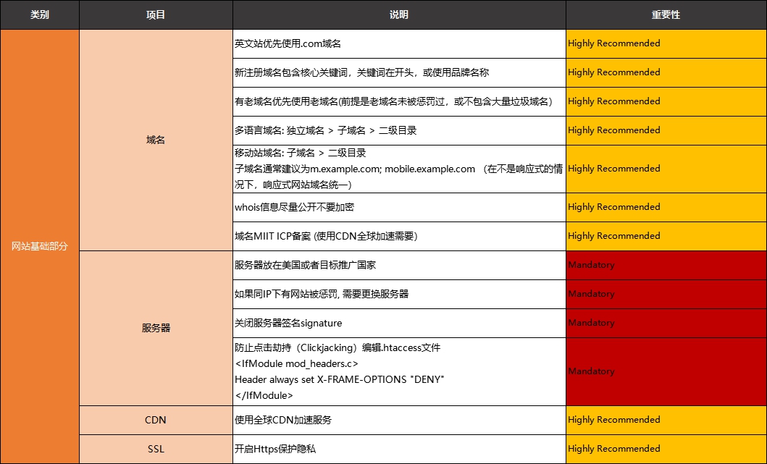The image size is (767, 464).
Task: Select Highly Recommended in the 多语言域名 row
Action: [x=666, y=130]
